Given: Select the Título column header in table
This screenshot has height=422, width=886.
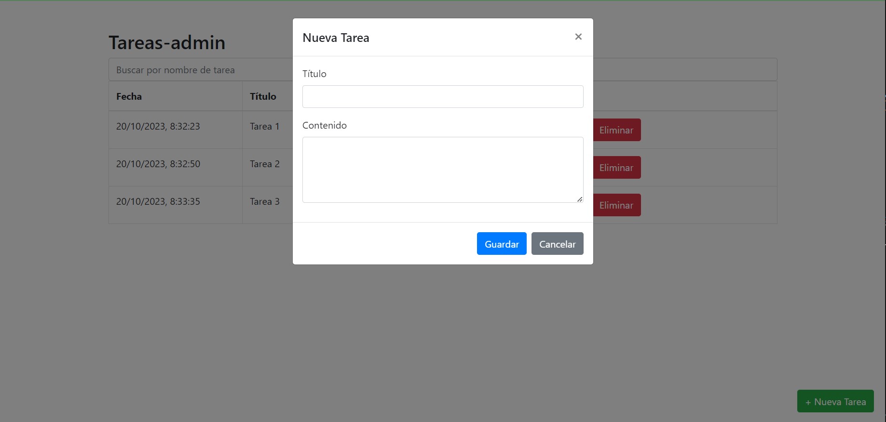Looking at the screenshot, I should (263, 96).
